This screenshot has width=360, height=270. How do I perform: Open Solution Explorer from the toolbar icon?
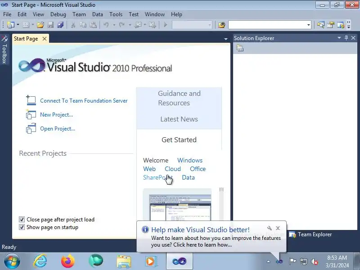pyautogui.click(x=321, y=25)
